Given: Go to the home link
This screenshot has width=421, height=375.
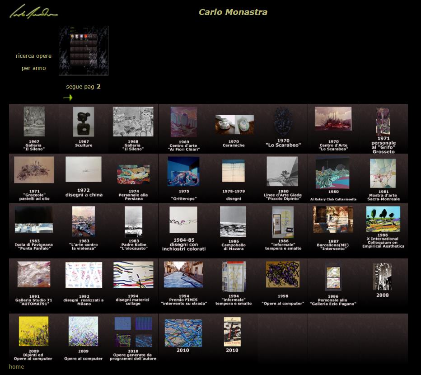Looking at the screenshot, I should [x=16, y=367].
